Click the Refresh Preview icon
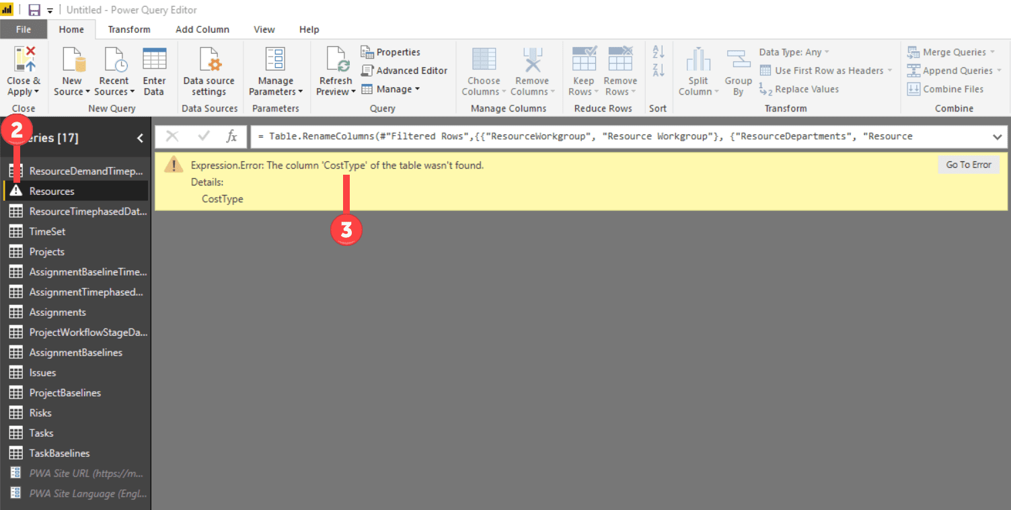The image size is (1011, 510). pos(338,59)
